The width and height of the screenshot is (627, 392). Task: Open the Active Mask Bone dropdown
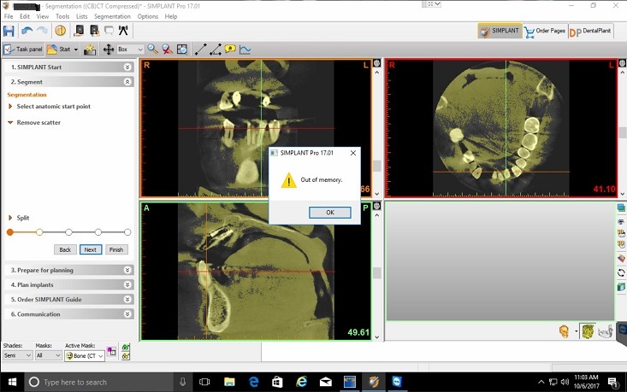(x=85, y=355)
